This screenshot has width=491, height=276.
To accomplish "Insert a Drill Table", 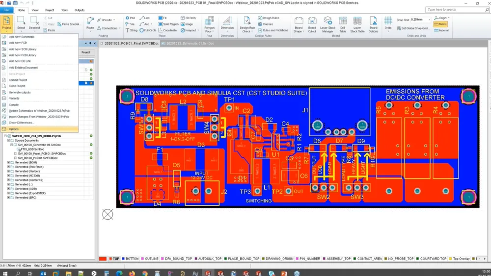I will (343, 25).
